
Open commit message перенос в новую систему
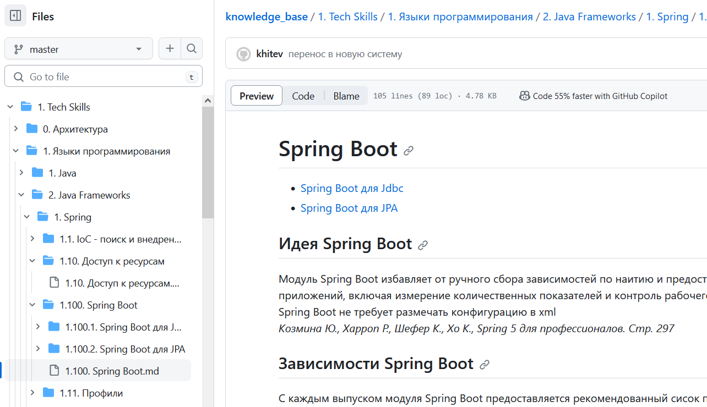click(x=345, y=54)
